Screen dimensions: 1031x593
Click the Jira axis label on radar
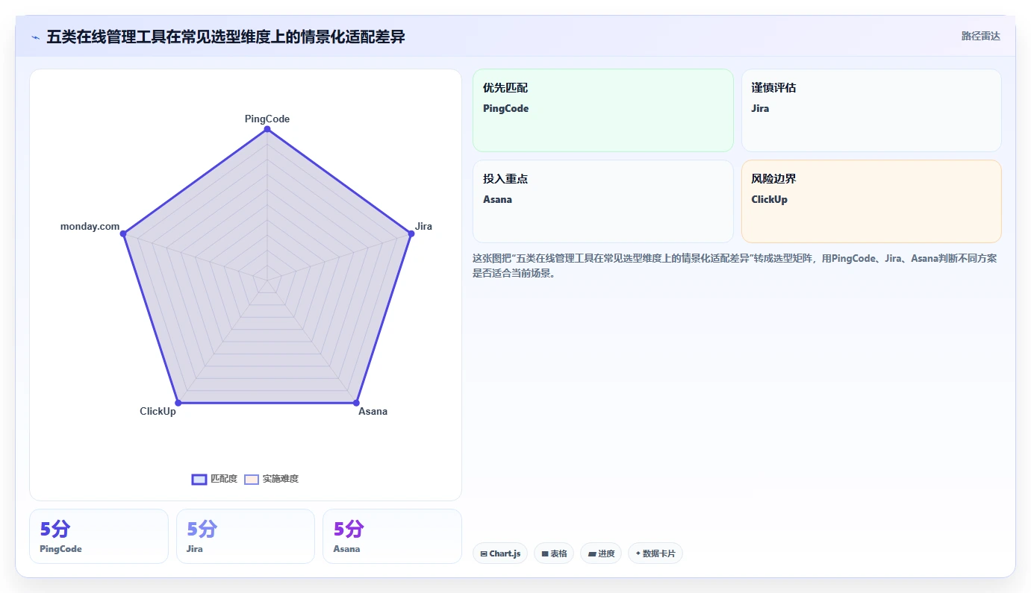click(x=423, y=226)
